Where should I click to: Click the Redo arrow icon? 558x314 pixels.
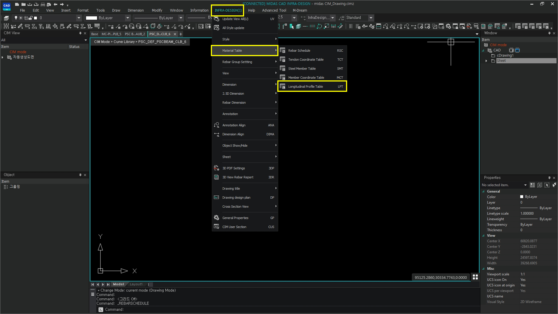tap(62, 4)
